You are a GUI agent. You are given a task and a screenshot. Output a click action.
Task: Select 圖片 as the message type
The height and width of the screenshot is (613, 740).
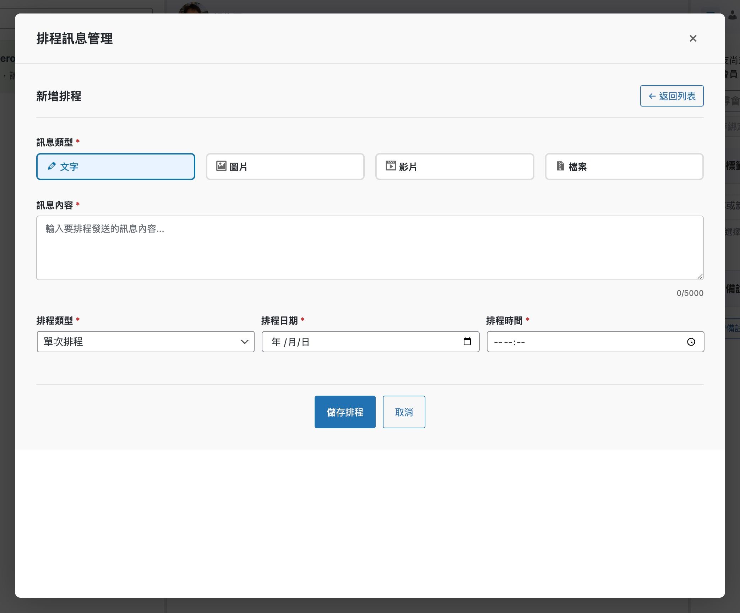(285, 167)
